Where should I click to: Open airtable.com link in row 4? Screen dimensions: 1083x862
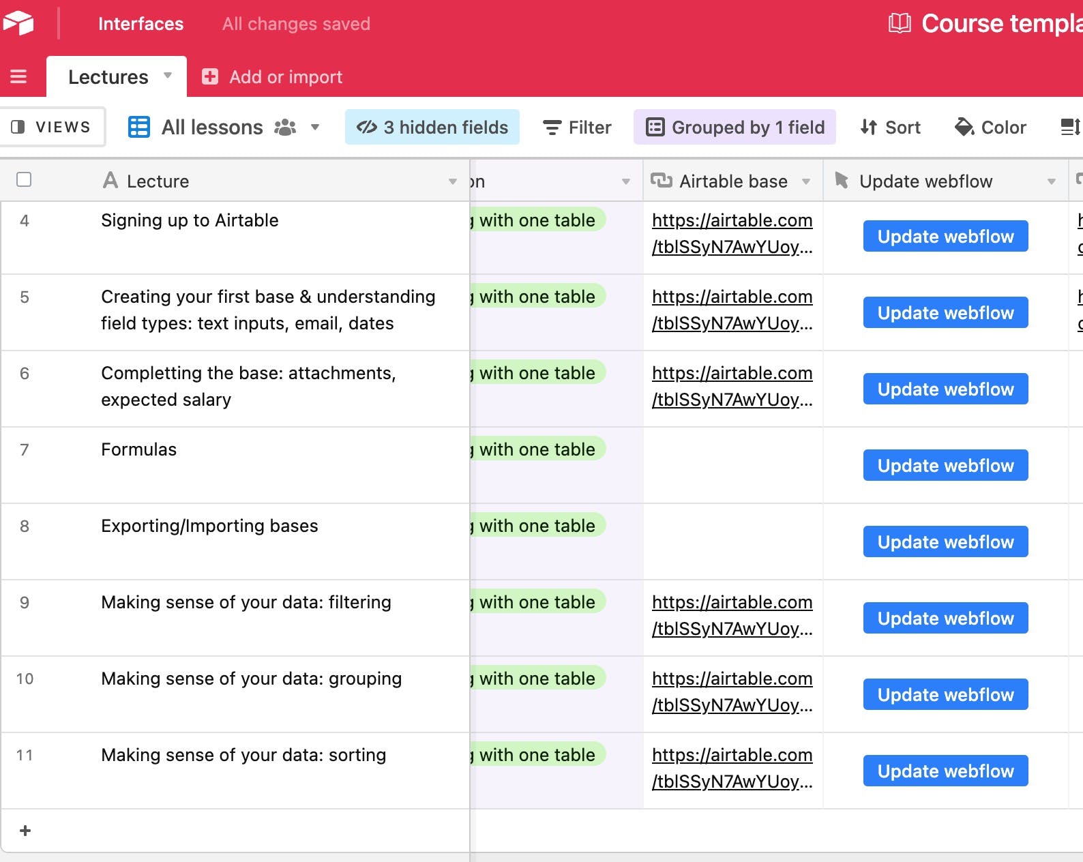coord(732,233)
